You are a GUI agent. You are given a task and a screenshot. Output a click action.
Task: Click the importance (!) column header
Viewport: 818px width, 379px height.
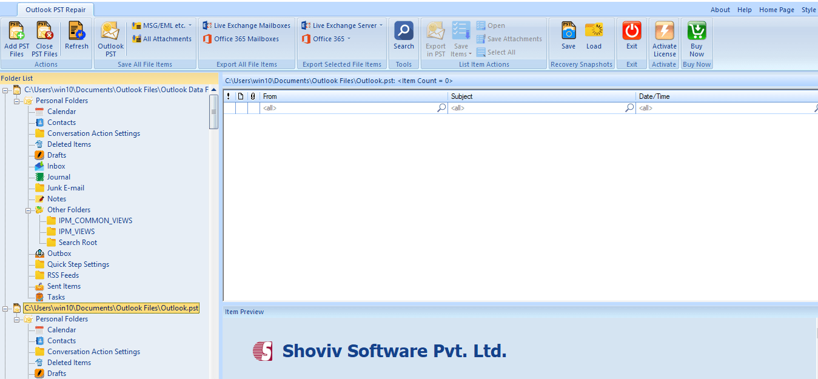(x=229, y=96)
